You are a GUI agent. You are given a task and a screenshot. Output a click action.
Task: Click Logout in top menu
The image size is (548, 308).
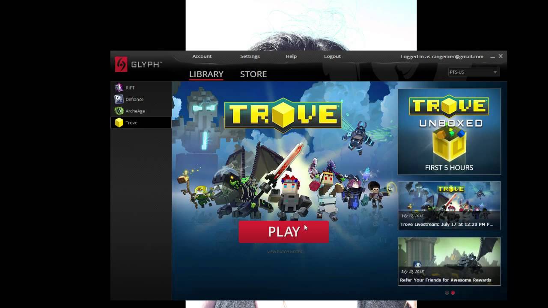[332, 56]
